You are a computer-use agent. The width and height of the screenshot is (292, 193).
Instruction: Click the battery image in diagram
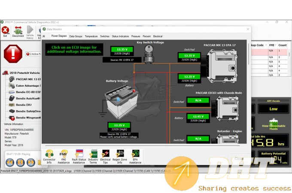(122, 102)
